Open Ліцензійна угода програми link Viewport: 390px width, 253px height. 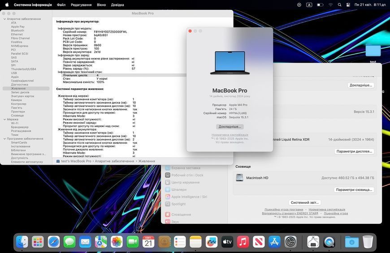point(284,210)
